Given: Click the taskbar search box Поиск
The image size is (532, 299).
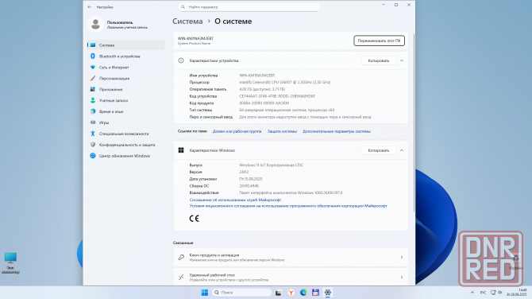Looking at the screenshot, I should [x=242, y=293].
